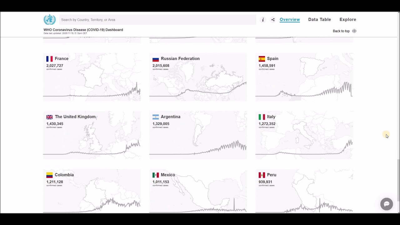This screenshot has height=225, width=400.
Task: Click the Colombia flag icon
Action: point(49,175)
